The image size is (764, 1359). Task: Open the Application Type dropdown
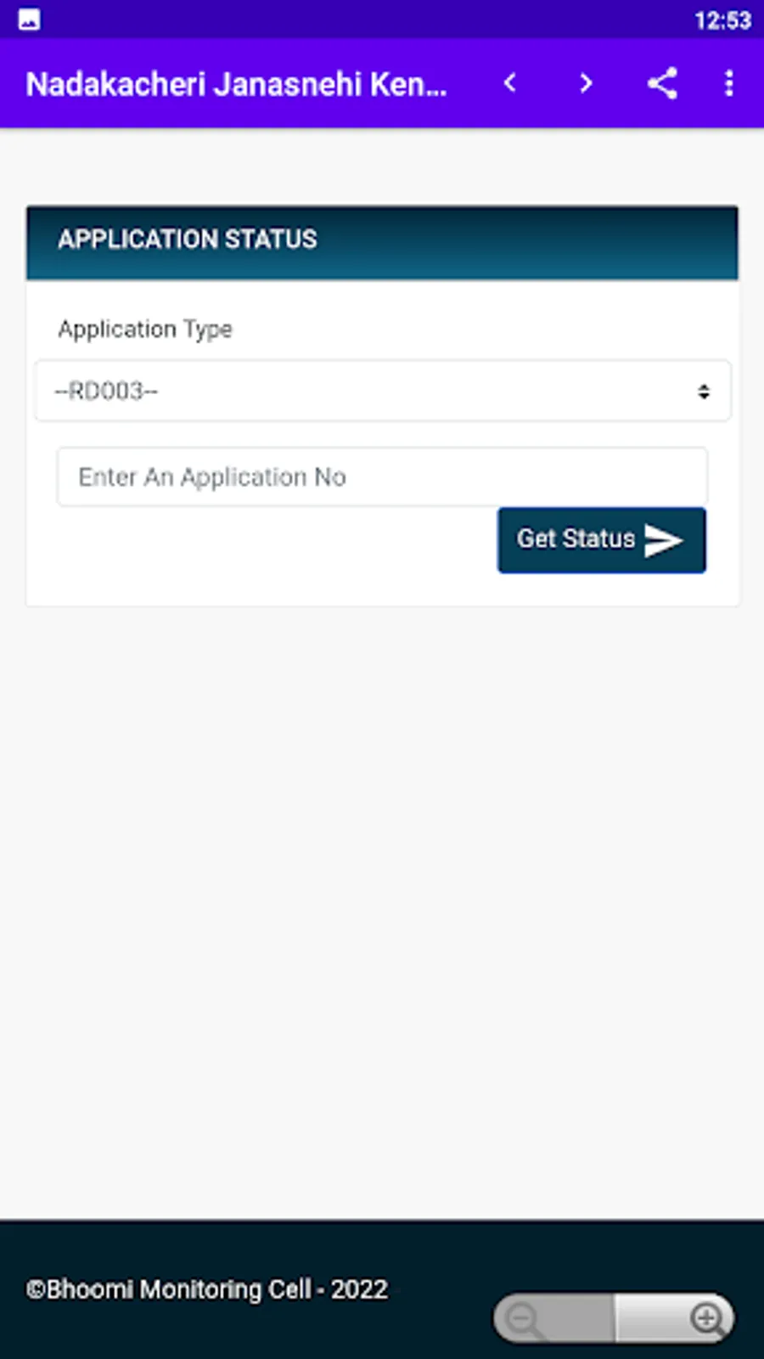pos(382,391)
